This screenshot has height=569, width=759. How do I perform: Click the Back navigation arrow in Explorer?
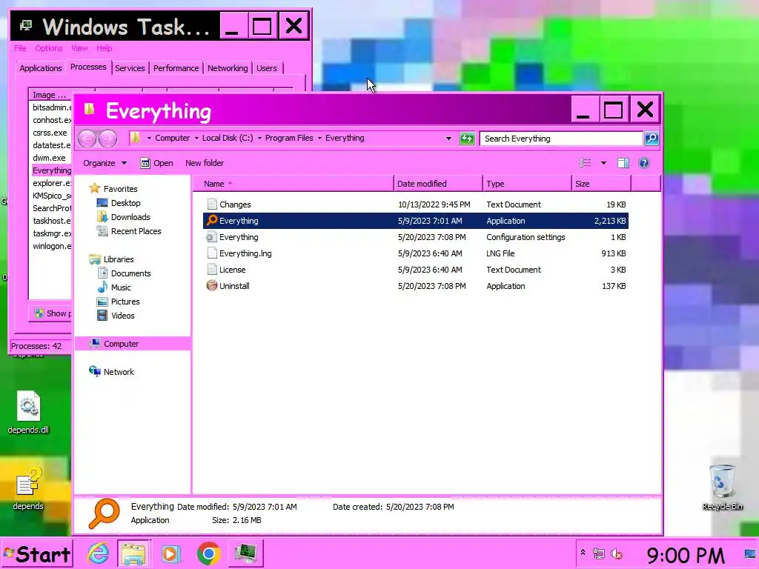pyautogui.click(x=87, y=139)
